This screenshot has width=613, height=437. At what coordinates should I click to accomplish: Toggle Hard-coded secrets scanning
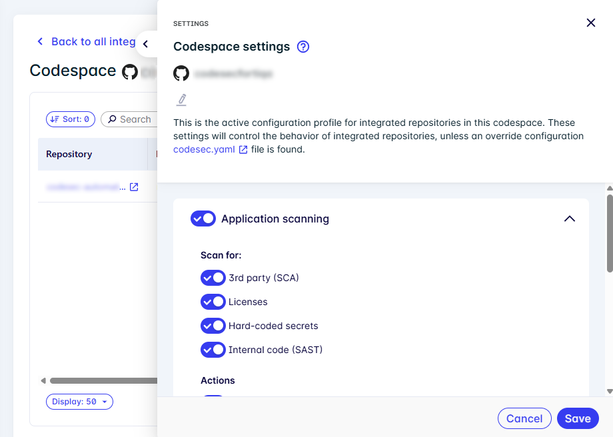click(x=213, y=326)
